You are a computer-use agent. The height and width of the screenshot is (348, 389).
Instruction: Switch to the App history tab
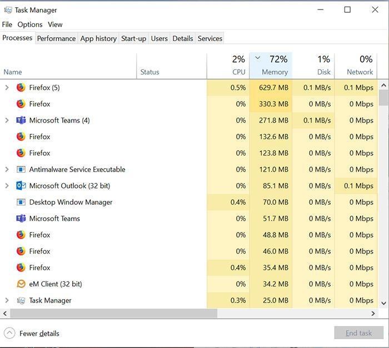(x=98, y=38)
